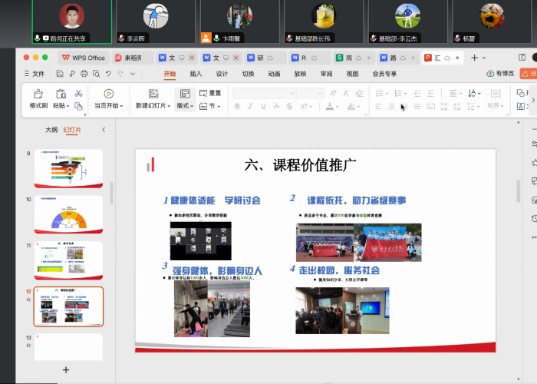Click the Cut scissors icon
Image resolution: width=537 pixels, height=384 pixels.
point(78,93)
